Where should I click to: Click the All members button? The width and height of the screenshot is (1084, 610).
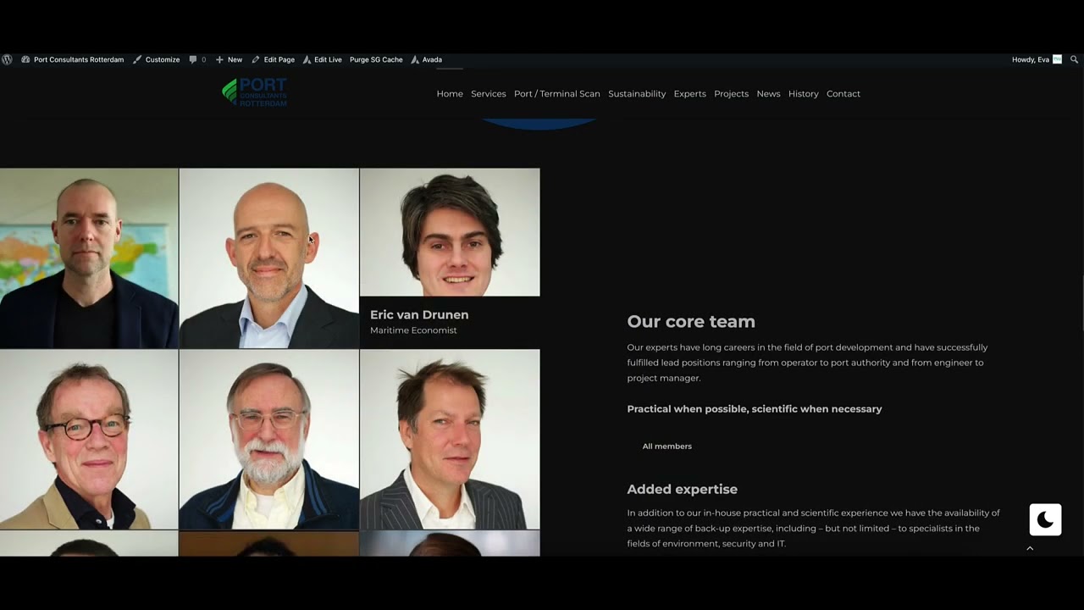coord(667,446)
